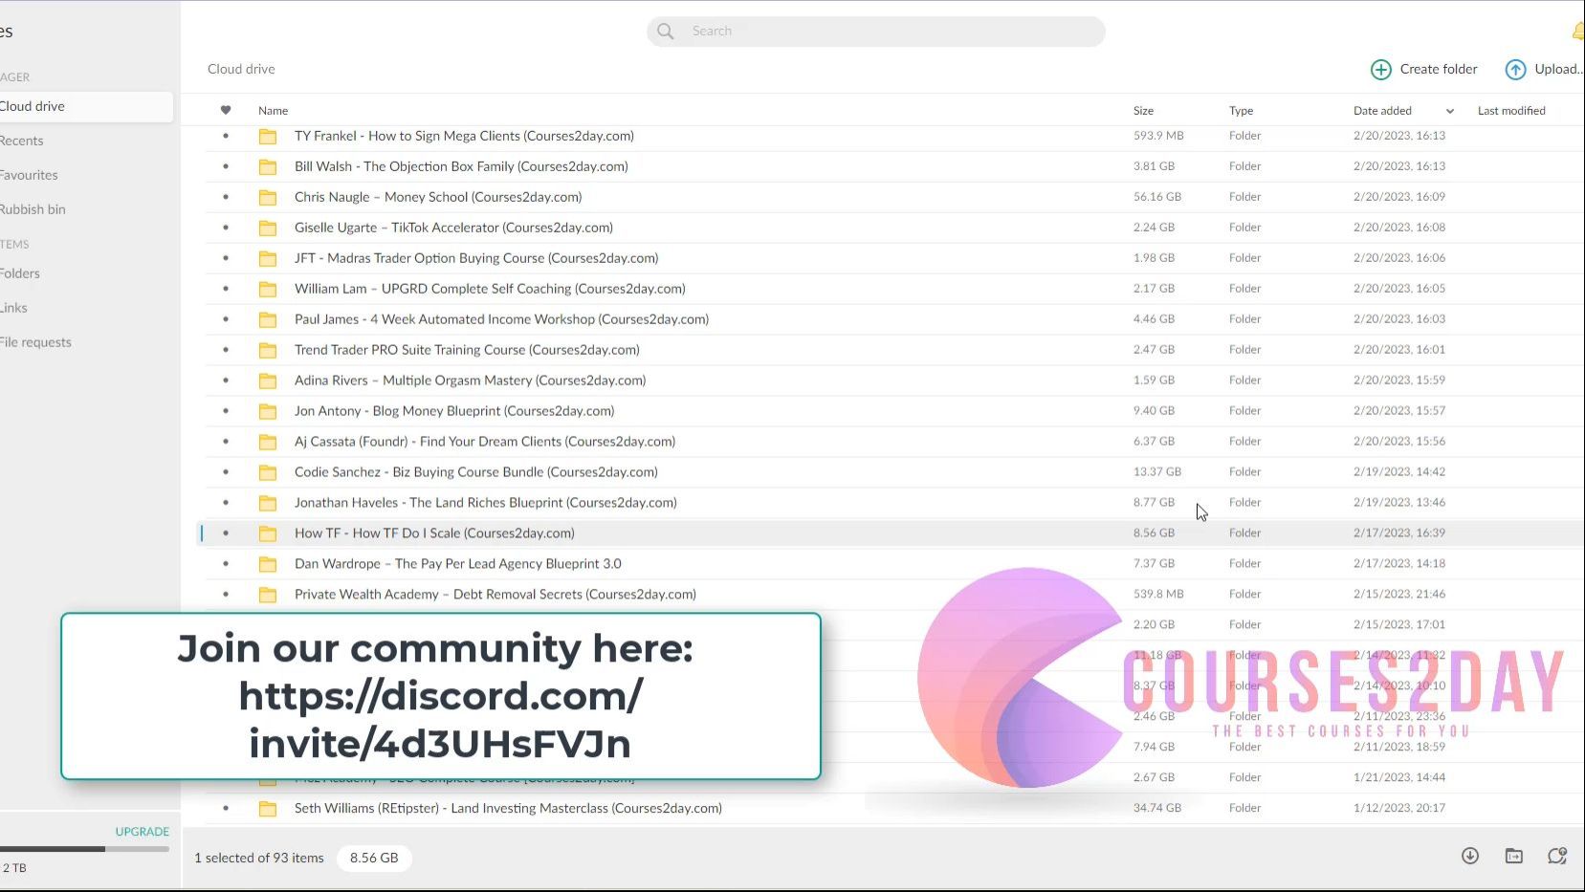Click folder icon of Jon Antony row
1585x892 pixels.
point(268,412)
